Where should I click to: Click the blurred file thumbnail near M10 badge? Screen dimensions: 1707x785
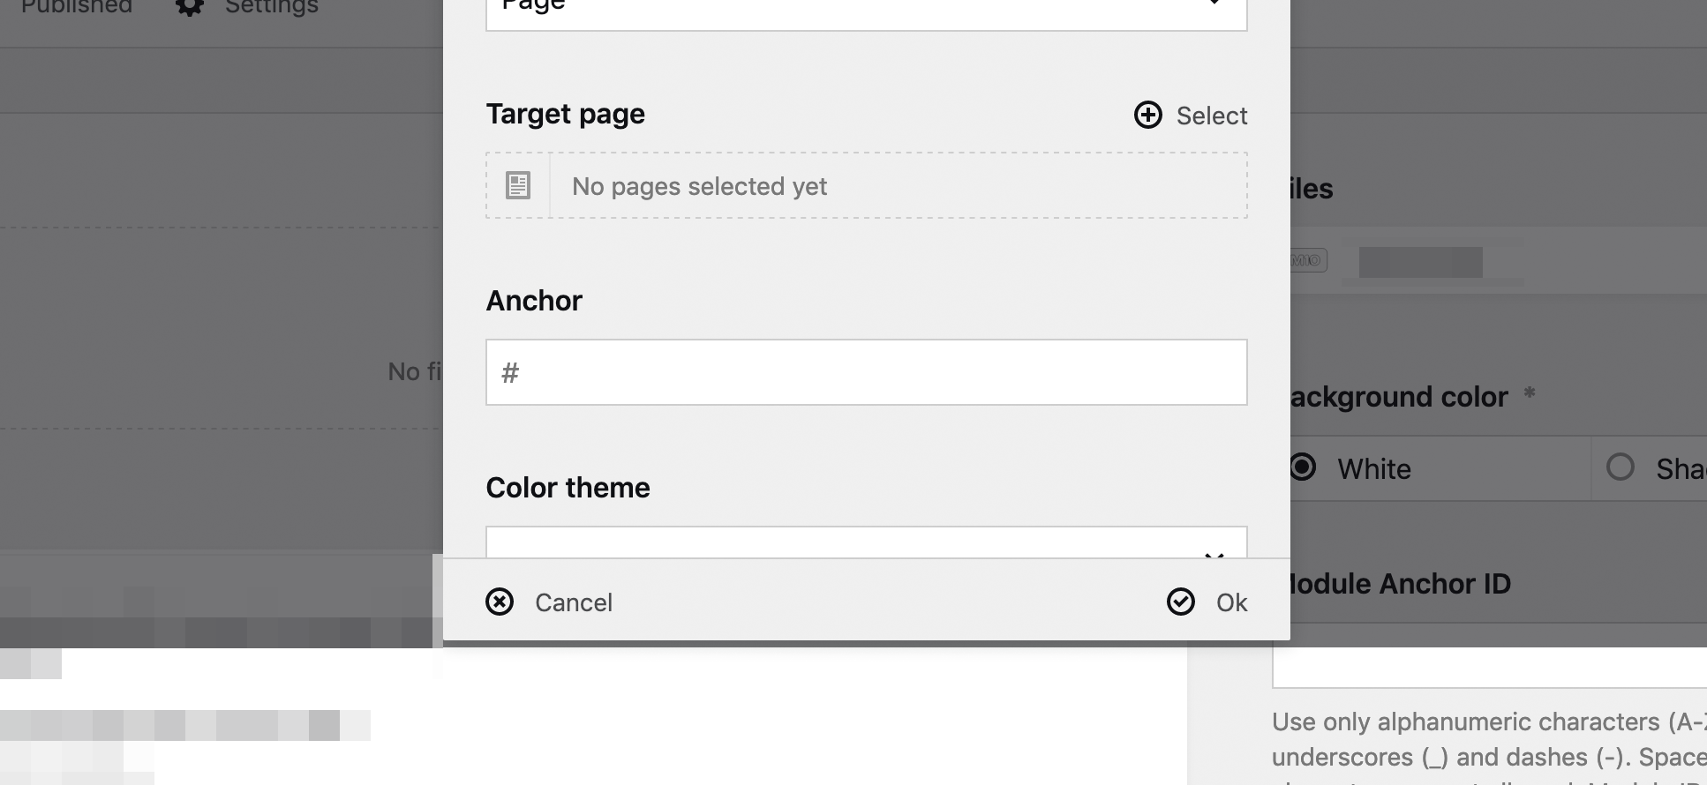(1423, 263)
